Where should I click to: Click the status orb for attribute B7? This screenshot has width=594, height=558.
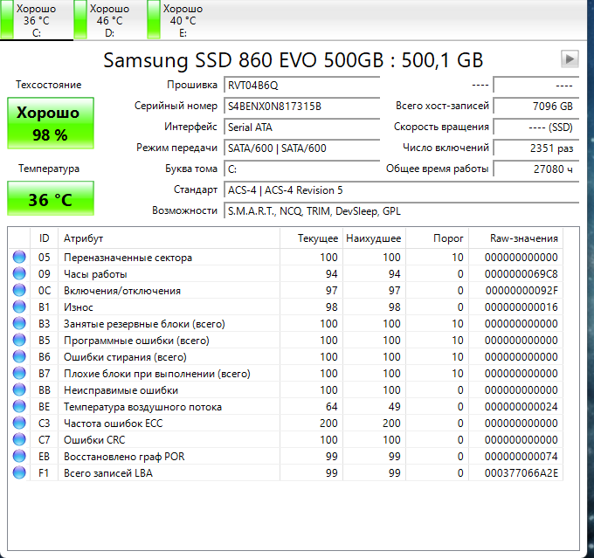point(19,374)
